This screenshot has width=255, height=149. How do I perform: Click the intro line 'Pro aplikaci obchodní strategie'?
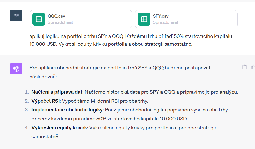[x=120, y=68]
